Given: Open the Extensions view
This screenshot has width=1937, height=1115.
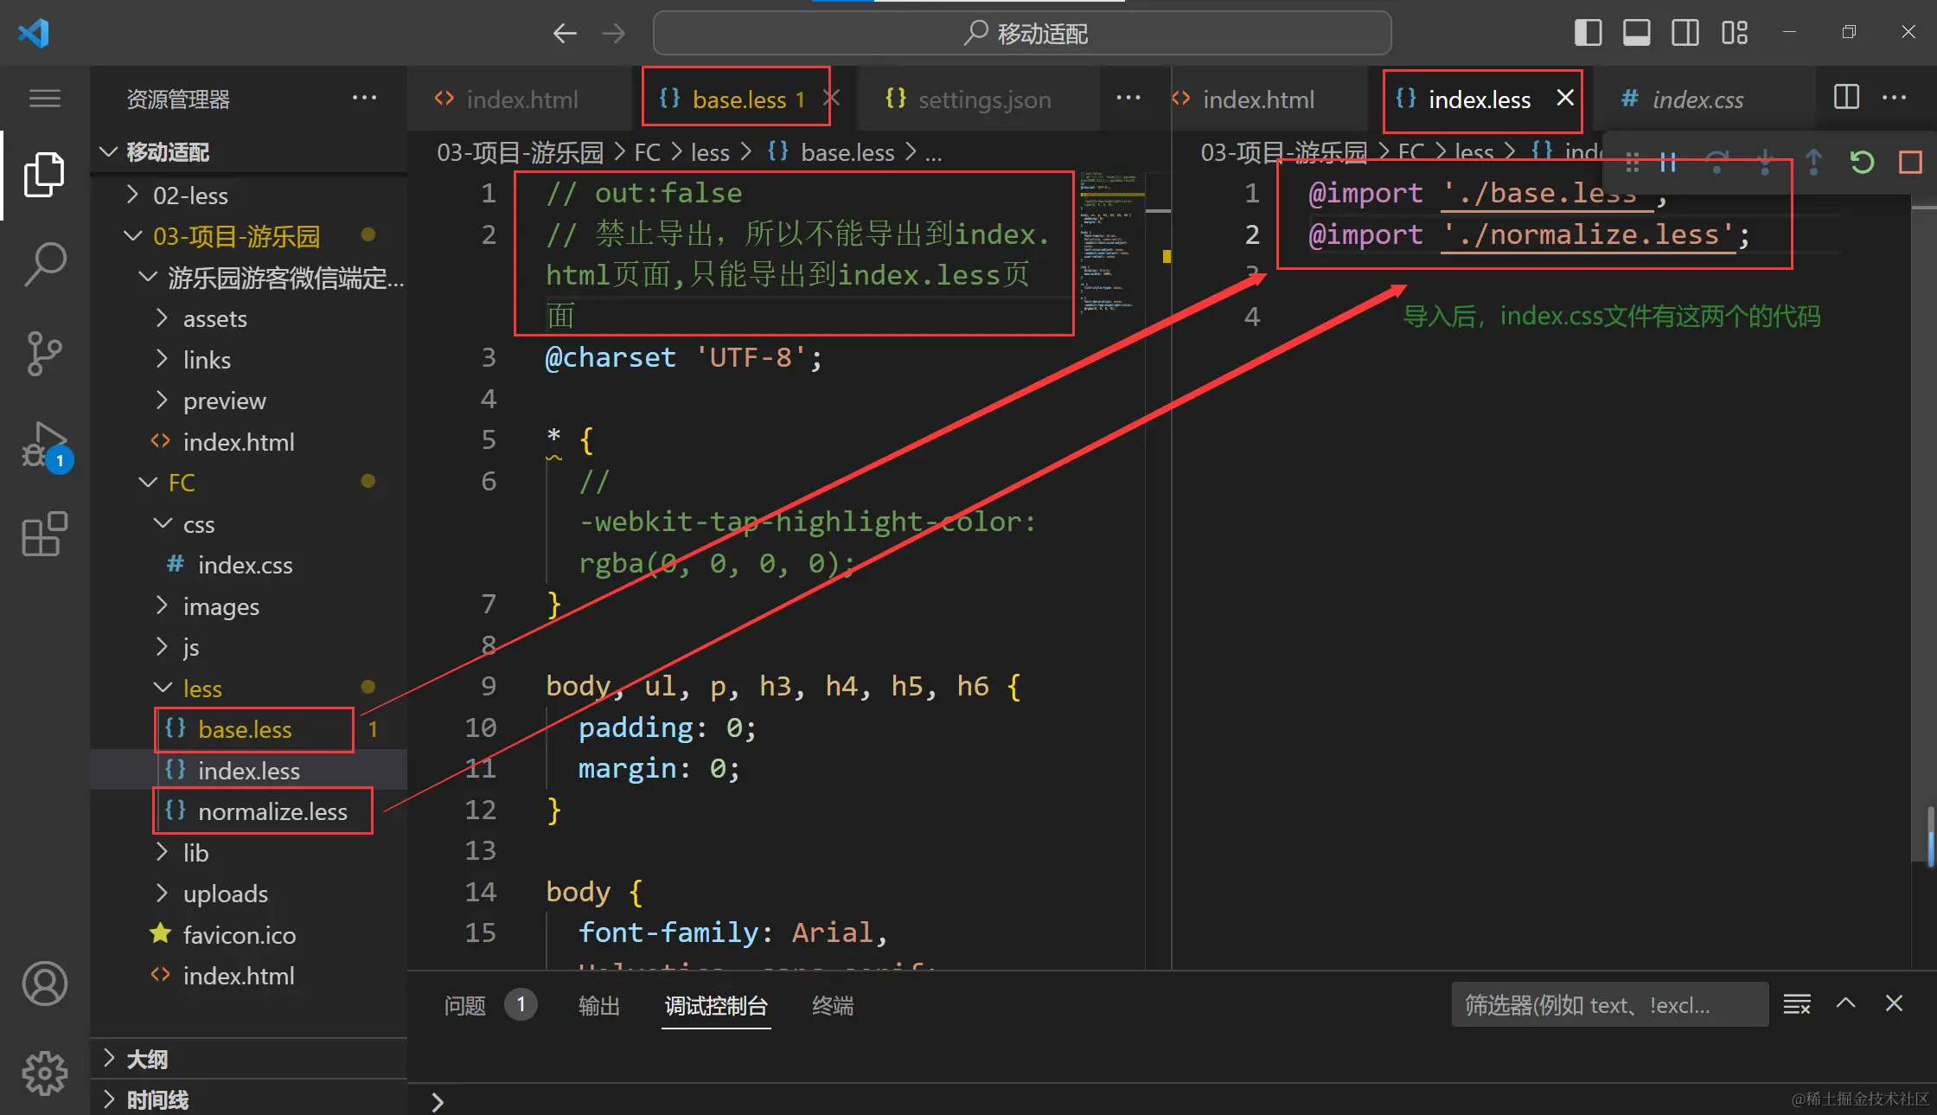Looking at the screenshot, I should click(x=45, y=534).
